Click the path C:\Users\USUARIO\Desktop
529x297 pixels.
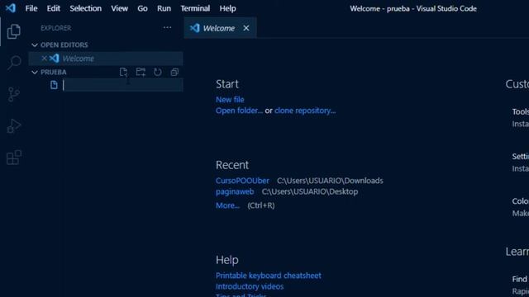coord(310,191)
